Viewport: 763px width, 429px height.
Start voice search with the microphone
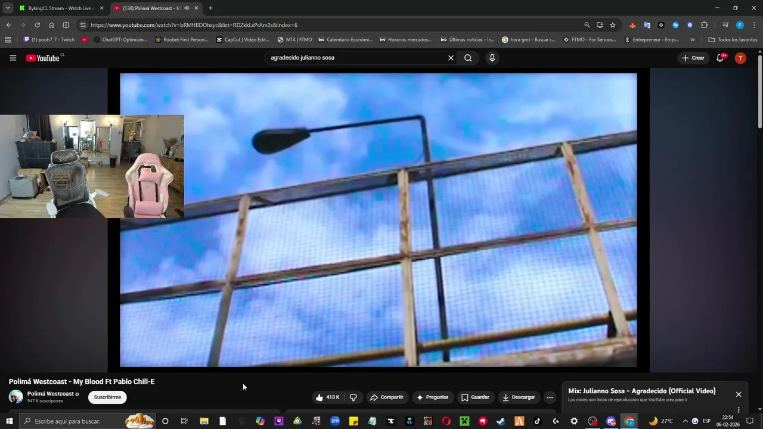pos(492,58)
